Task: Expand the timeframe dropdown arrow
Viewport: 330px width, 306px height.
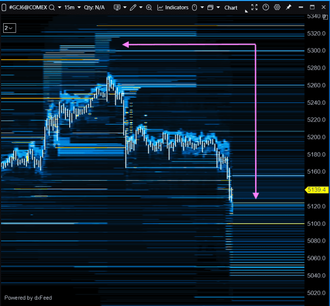Action: click(79, 7)
